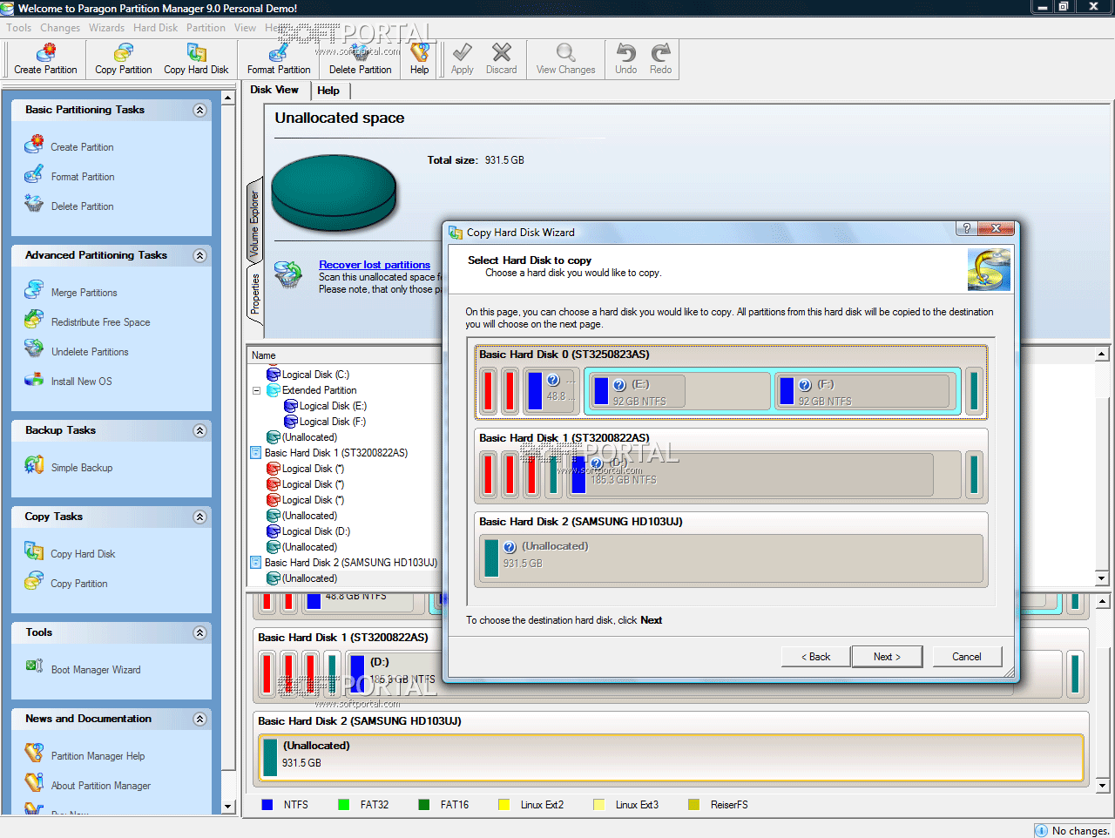Open the Hard Disk menu
The height and width of the screenshot is (838, 1115).
(155, 28)
